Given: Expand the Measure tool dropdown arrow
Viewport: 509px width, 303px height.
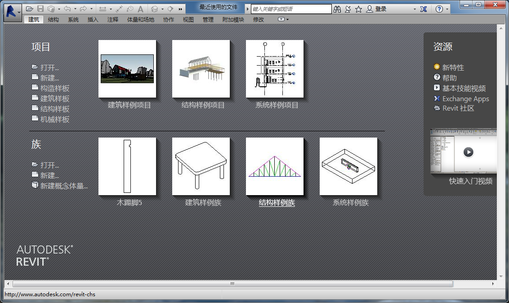Looking at the screenshot, I should point(111,9).
